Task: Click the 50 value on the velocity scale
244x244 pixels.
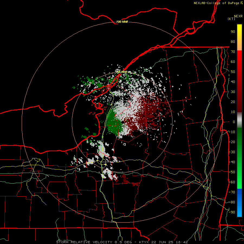Action: (233, 72)
